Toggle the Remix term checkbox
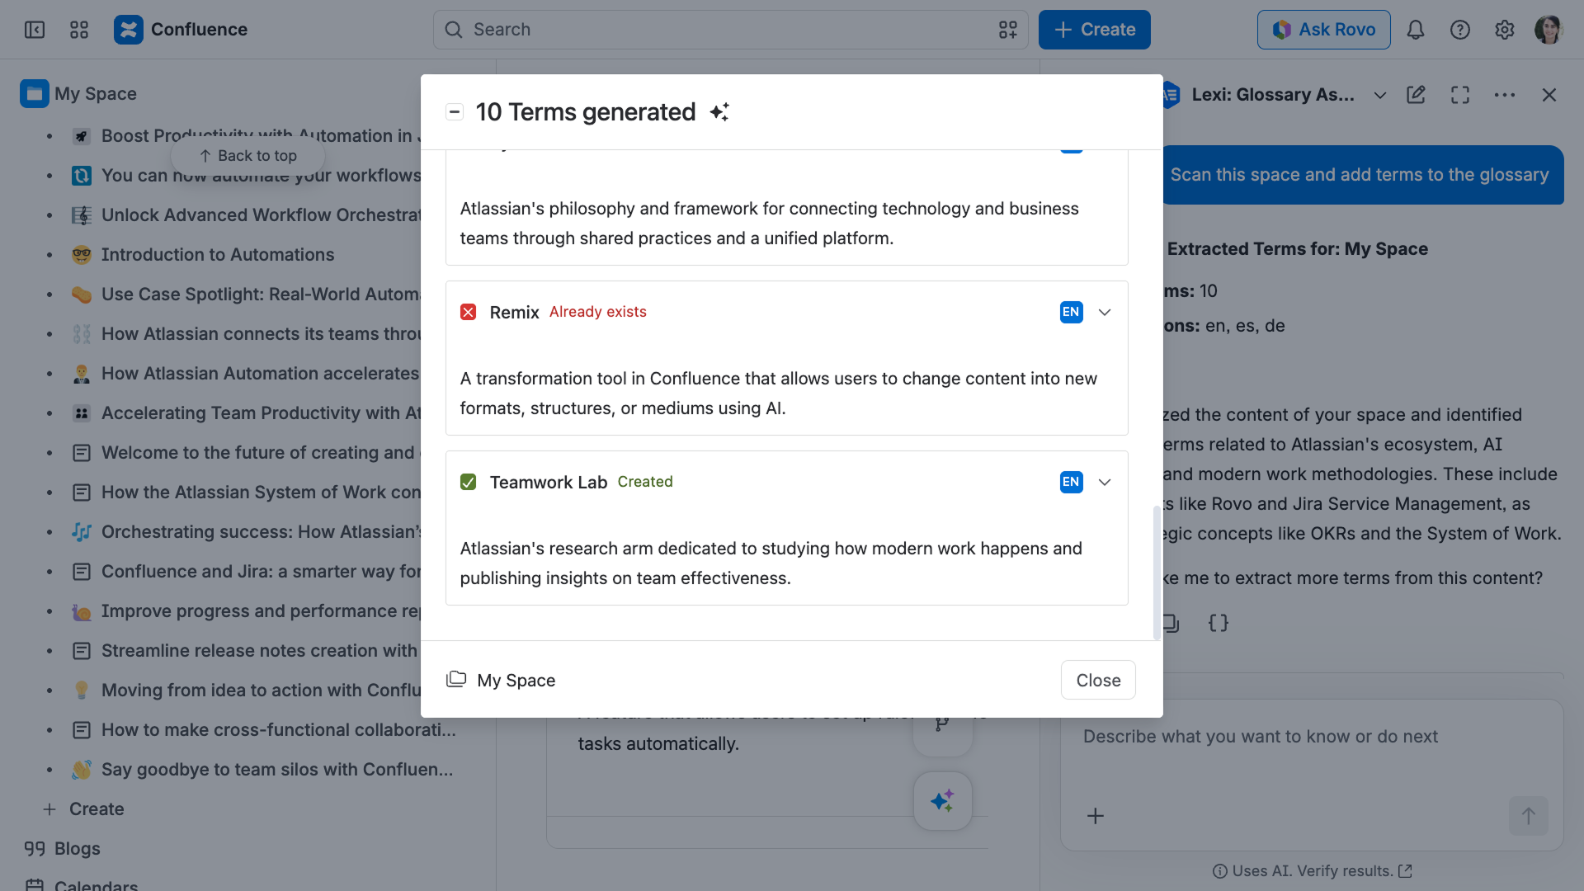 coord(469,313)
